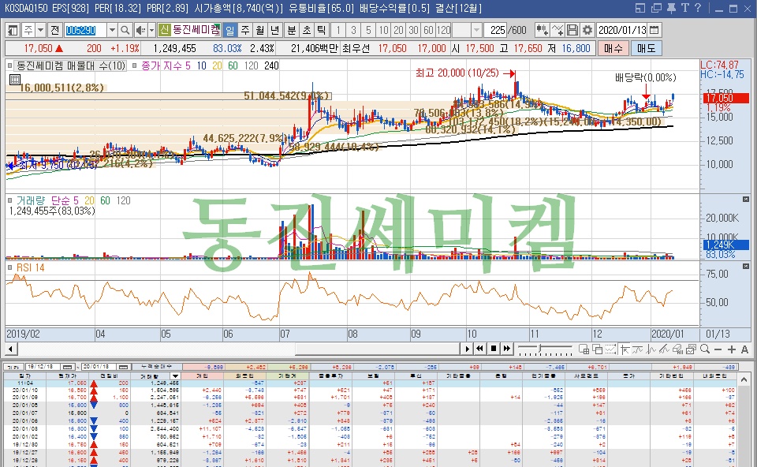Toggle the 120 interval button
757x467 pixels.
(x=444, y=31)
